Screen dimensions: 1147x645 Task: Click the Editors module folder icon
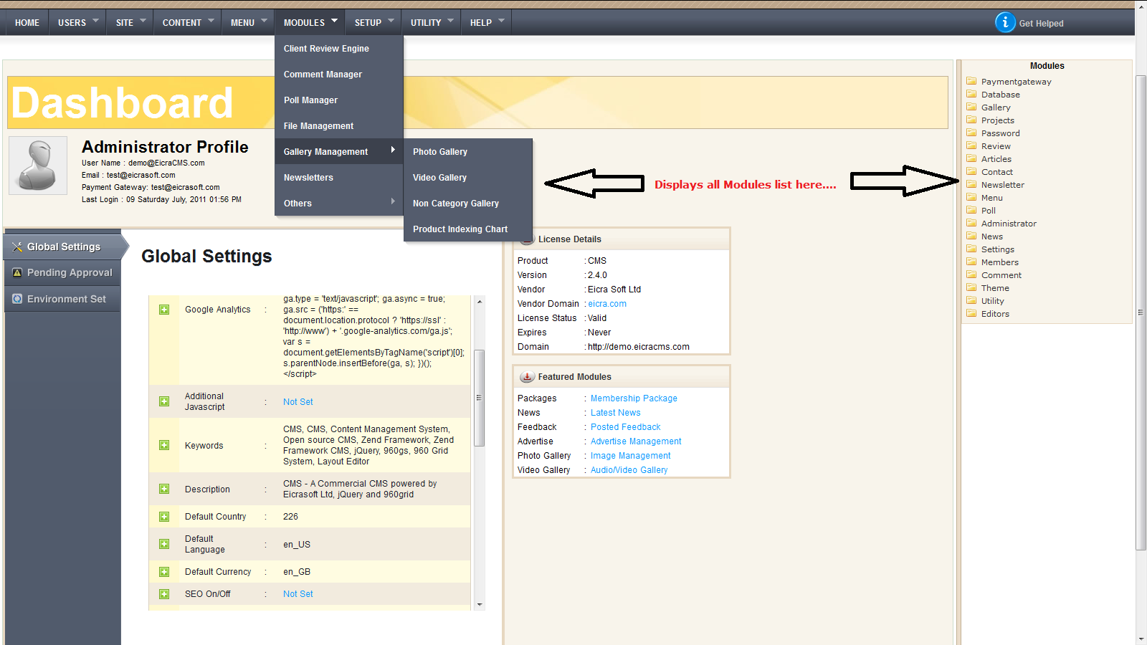click(x=971, y=313)
